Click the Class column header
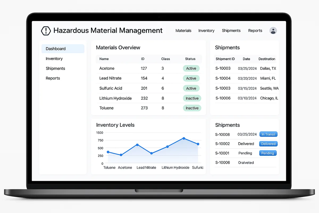The height and width of the screenshot is (213, 319). [x=166, y=59]
